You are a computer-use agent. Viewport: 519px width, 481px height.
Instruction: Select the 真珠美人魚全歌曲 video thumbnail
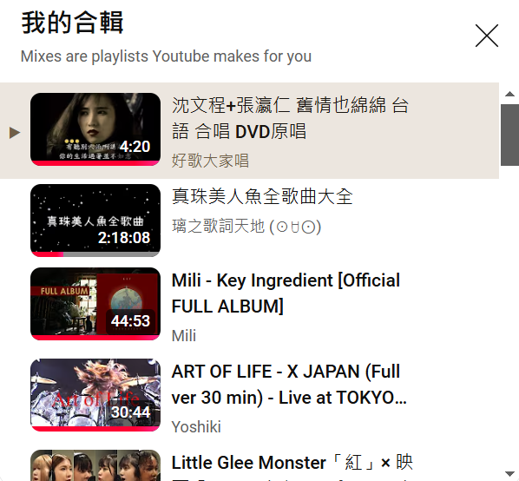pos(95,221)
